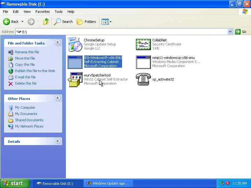Toggle the Folders pane button
Image resolution: width=251 pixels, height=188 pixels.
point(86,22)
